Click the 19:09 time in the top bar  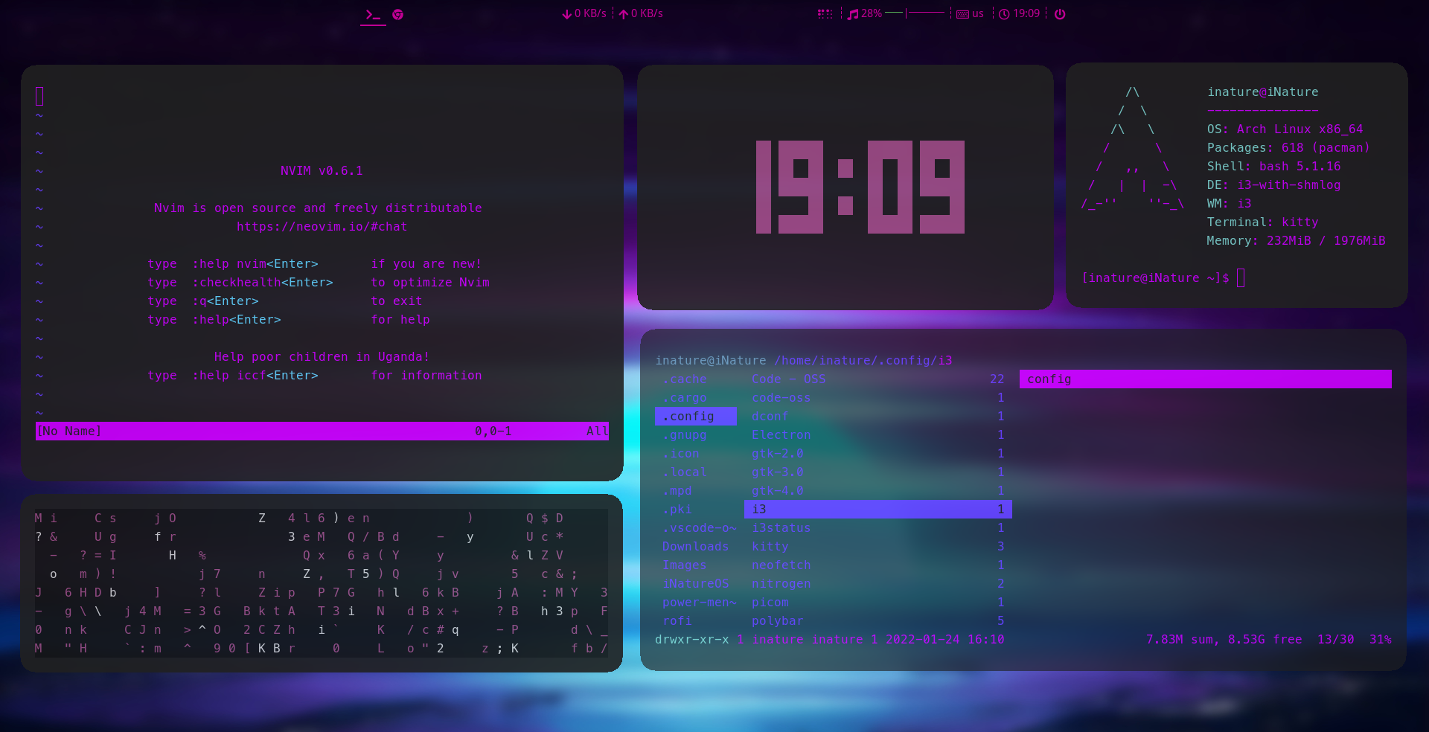[1026, 14]
